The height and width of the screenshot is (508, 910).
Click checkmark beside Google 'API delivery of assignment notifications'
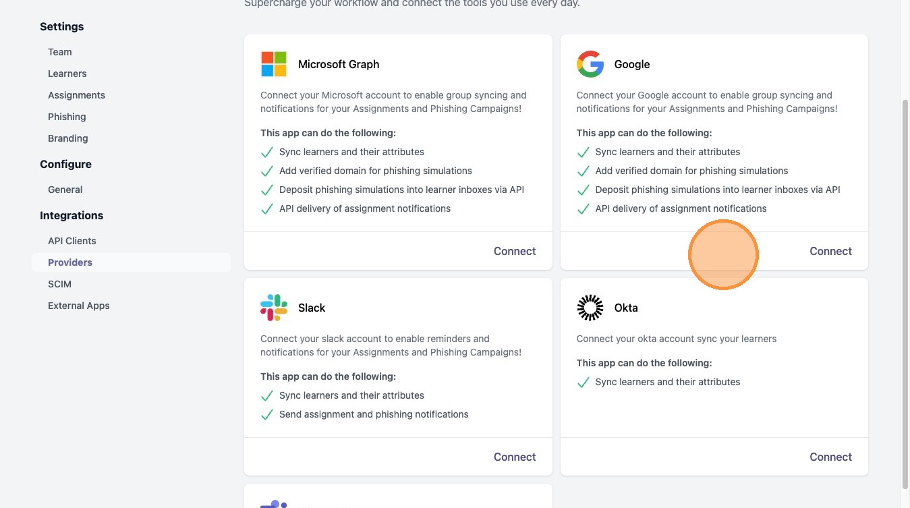pos(583,209)
